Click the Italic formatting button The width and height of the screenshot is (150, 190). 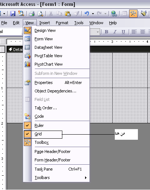(115, 32)
